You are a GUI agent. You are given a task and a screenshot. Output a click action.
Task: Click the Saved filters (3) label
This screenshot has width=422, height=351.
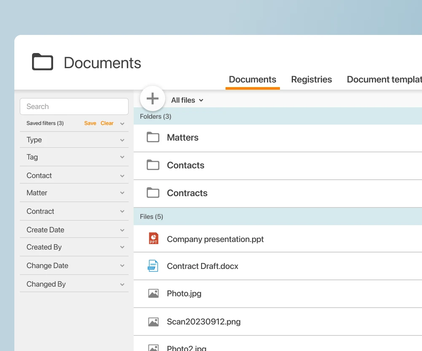(x=45, y=123)
